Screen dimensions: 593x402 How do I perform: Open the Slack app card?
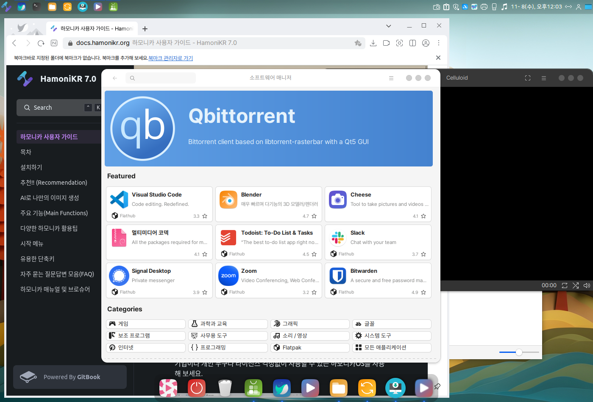coord(378,242)
